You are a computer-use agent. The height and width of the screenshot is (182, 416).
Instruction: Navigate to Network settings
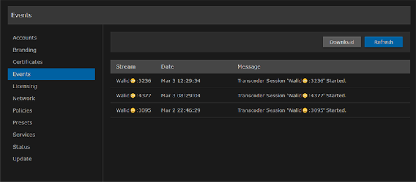tap(24, 99)
